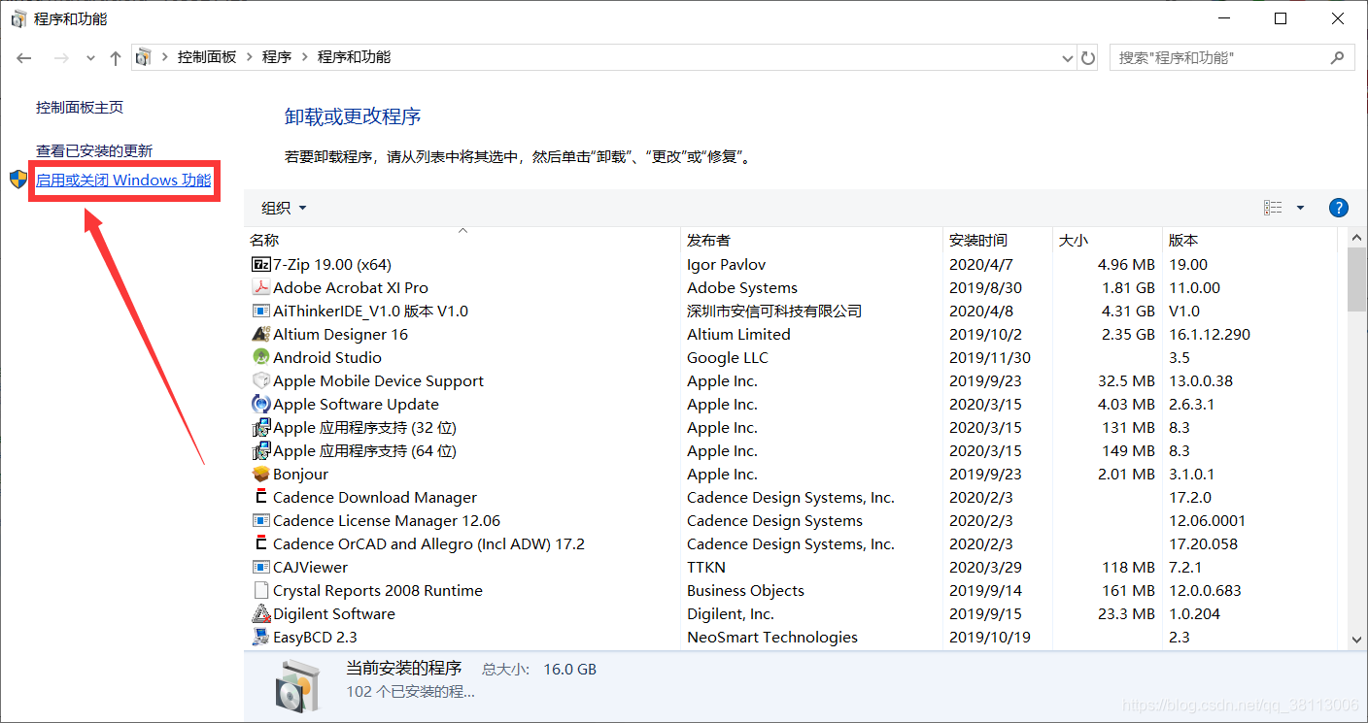
Task: Click the Cadence License Manager 12.06 icon
Action: tap(260, 520)
